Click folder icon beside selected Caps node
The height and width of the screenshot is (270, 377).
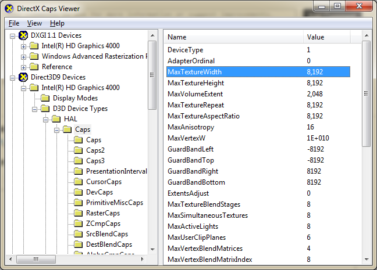click(67, 129)
